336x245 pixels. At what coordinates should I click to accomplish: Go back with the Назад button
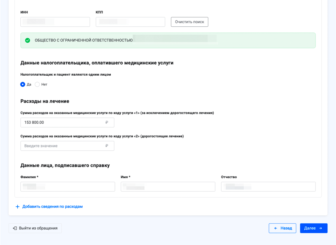point(282,228)
